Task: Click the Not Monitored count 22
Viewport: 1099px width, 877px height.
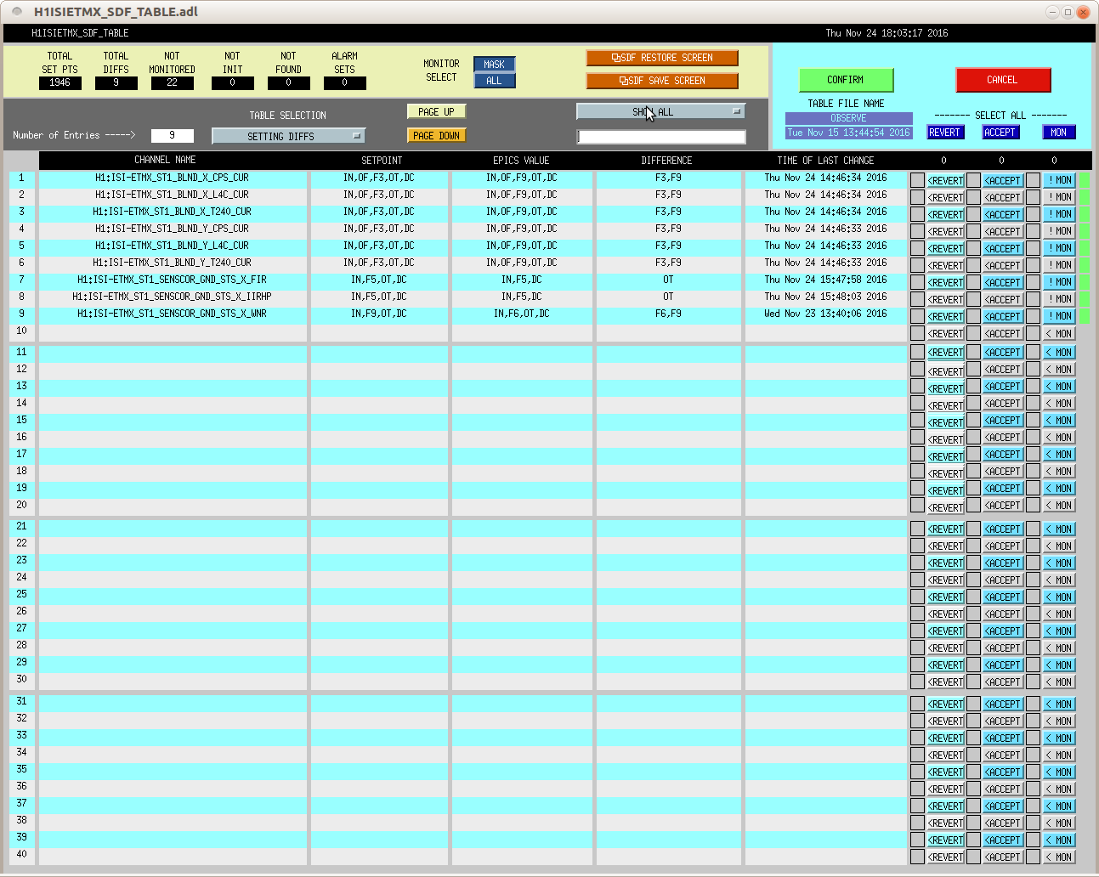Action: 173,83
